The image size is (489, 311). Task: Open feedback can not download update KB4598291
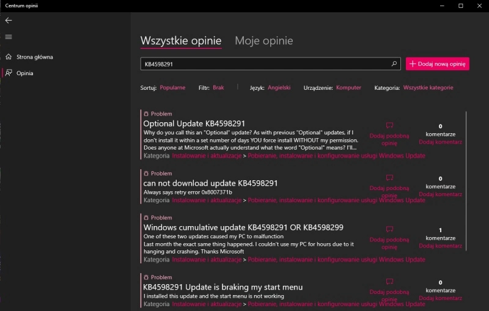pyautogui.click(x=210, y=183)
